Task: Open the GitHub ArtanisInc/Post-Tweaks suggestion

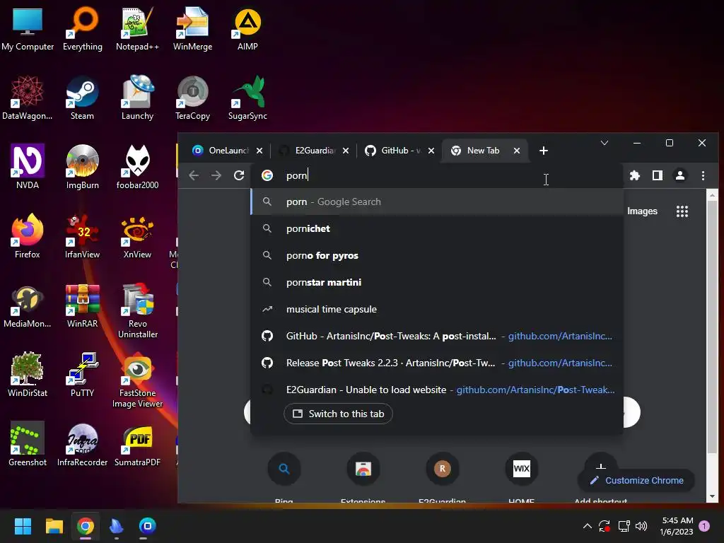Action: point(436,336)
